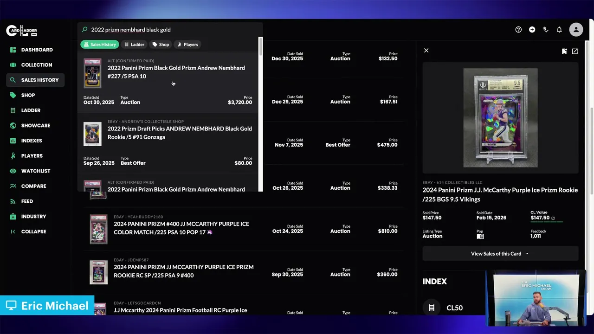This screenshot has width=594, height=334.
Task: Open Showcase menu item
Action: point(35,125)
